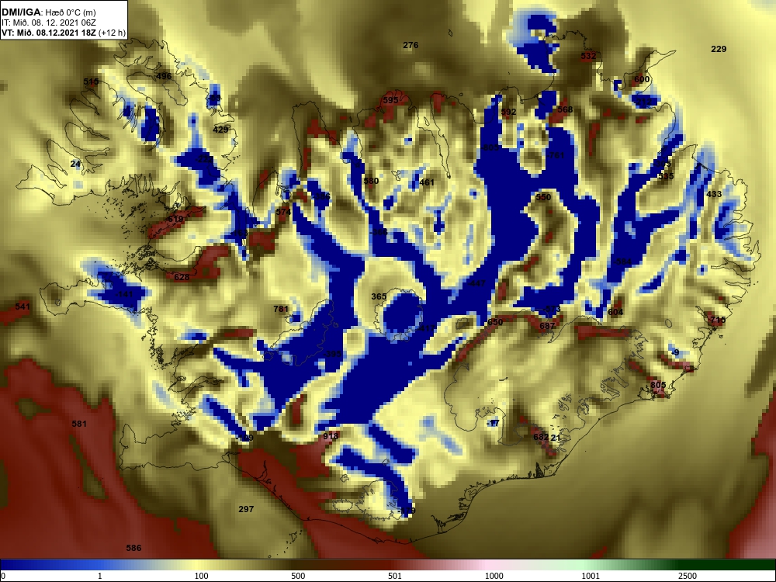Image resolution: width=776 pixels, height=582 pixels.
Task: Click the map value '781'
Action: click(281, 309)
